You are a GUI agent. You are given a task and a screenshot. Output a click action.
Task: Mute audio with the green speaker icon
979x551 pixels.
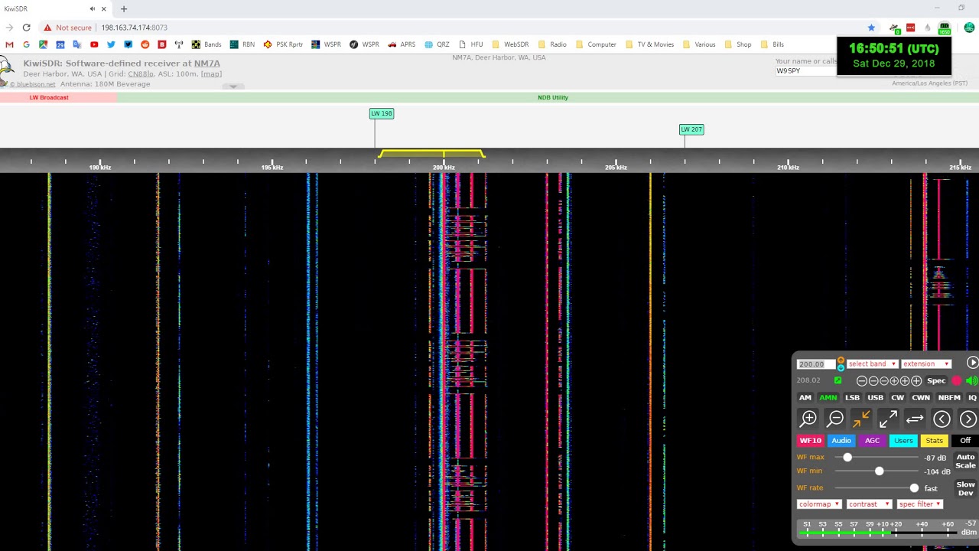pos(971,380)
